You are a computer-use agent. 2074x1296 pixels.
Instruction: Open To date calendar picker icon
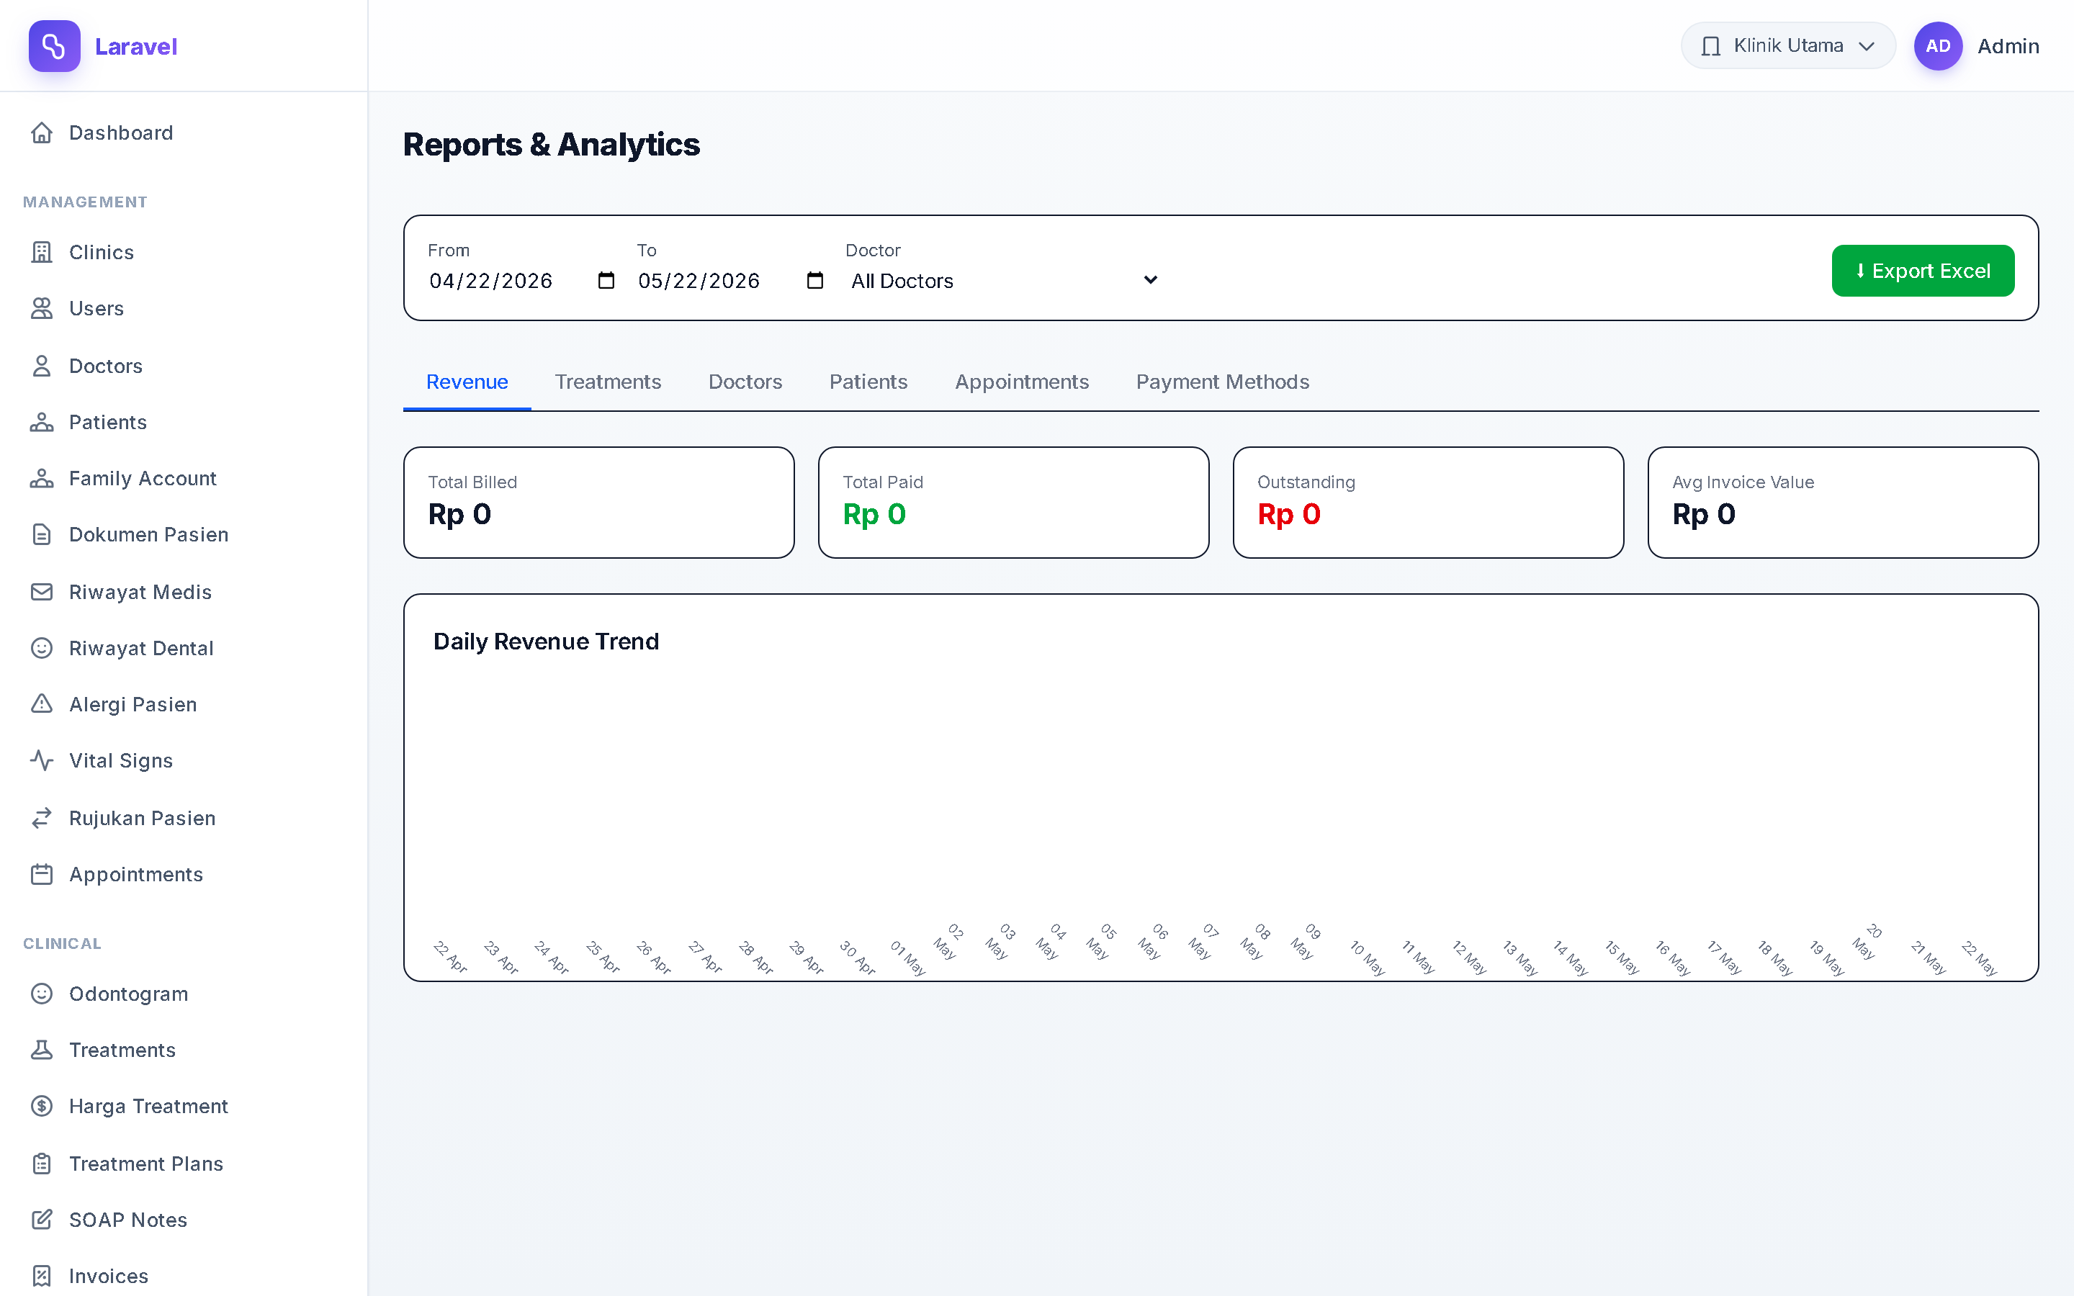click(x=815, y=280)
